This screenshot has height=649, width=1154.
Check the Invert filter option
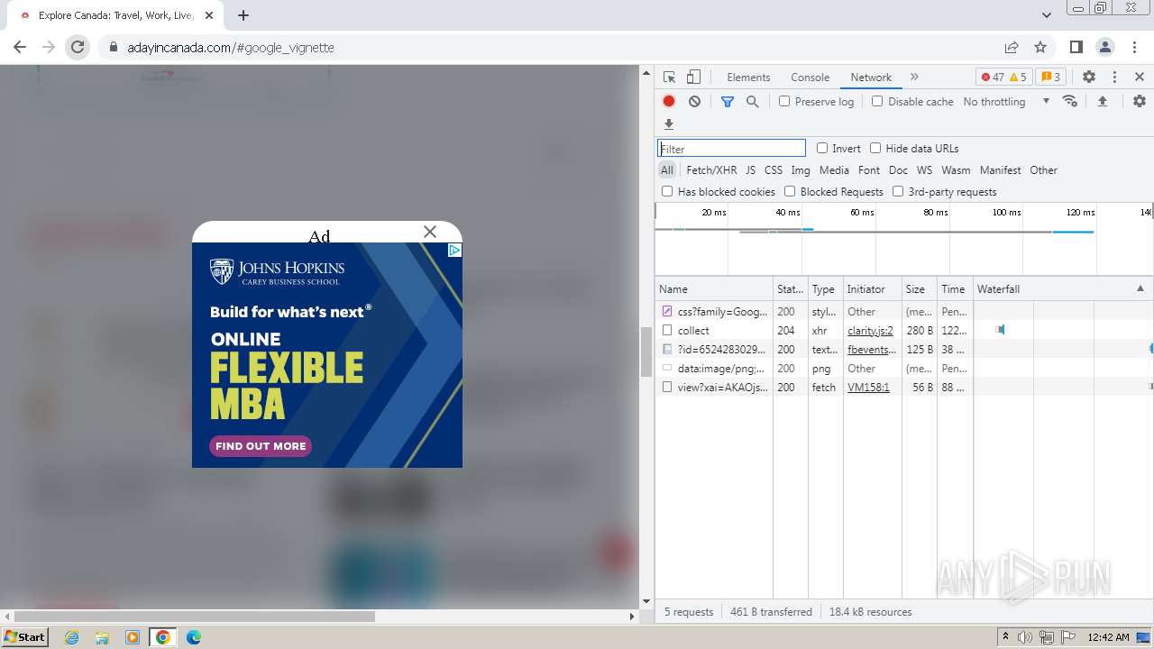tap(822, 148)
